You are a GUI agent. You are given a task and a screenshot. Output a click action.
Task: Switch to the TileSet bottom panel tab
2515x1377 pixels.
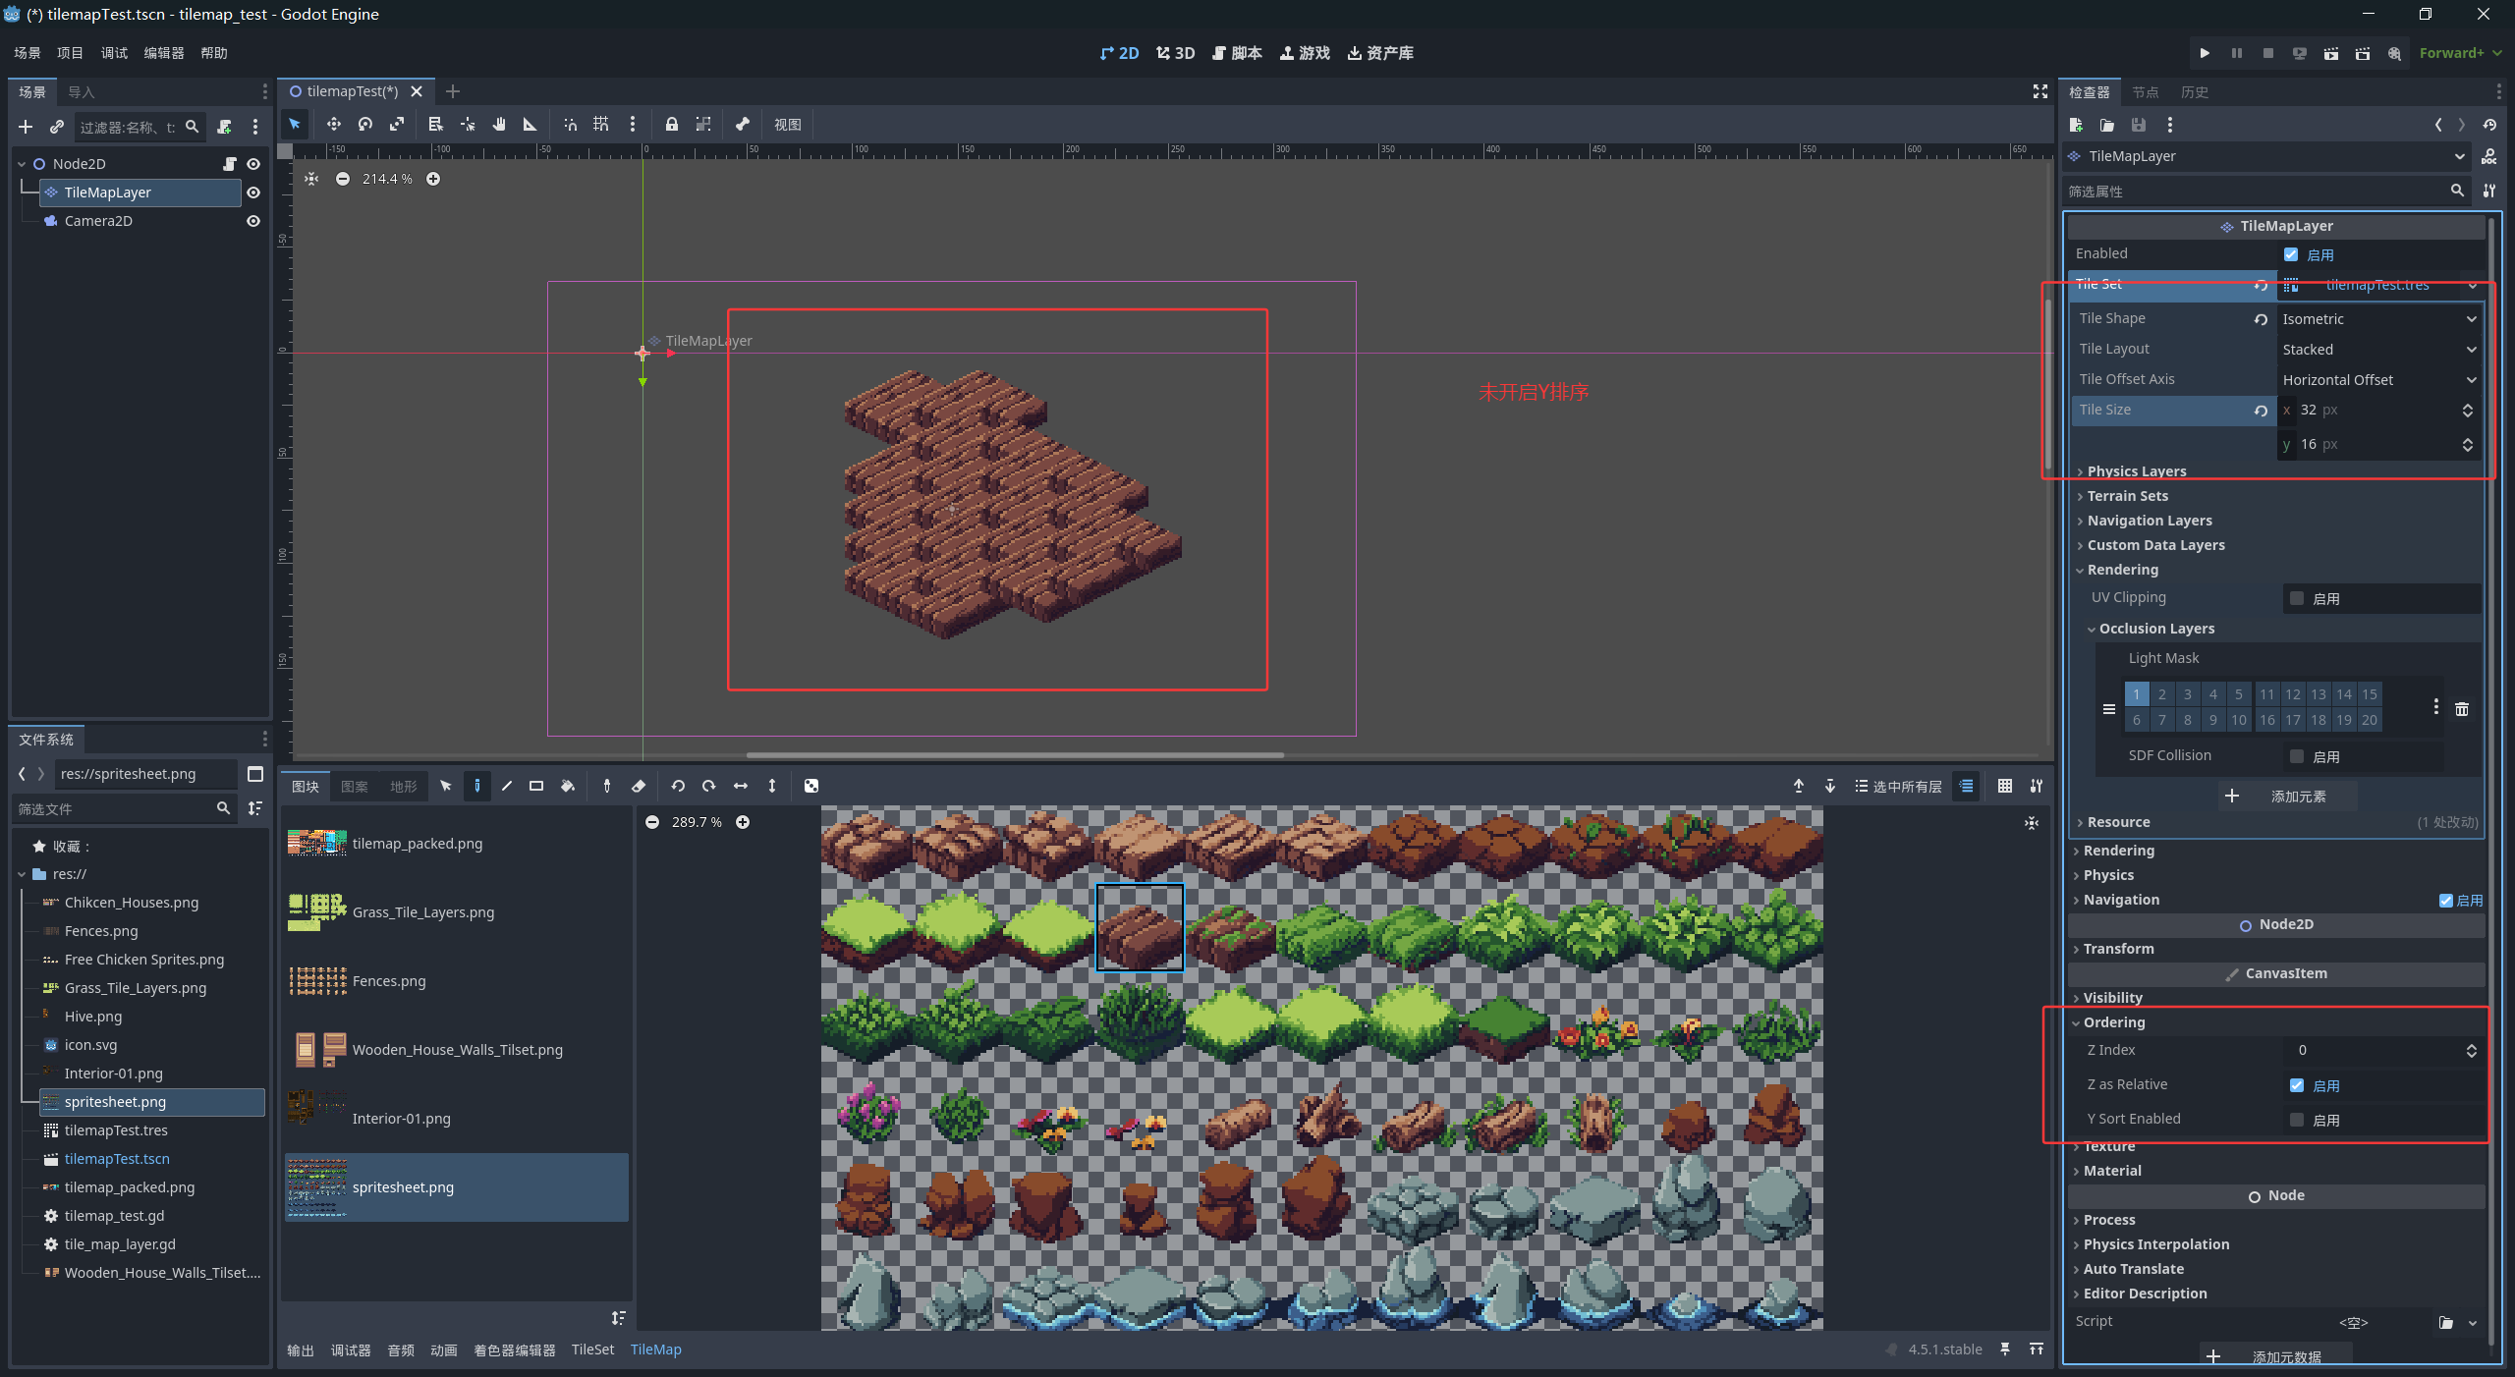pos(592,1349)
